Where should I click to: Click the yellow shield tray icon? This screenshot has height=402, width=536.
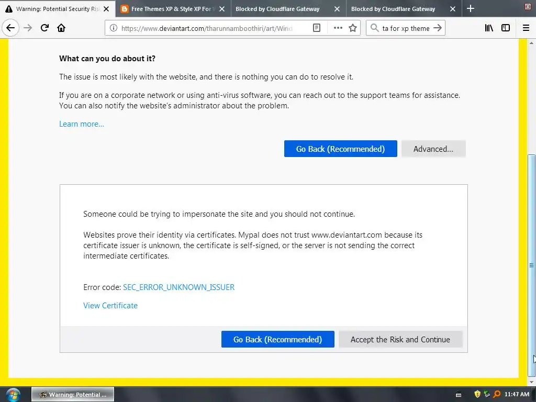[x=477, y=395]
